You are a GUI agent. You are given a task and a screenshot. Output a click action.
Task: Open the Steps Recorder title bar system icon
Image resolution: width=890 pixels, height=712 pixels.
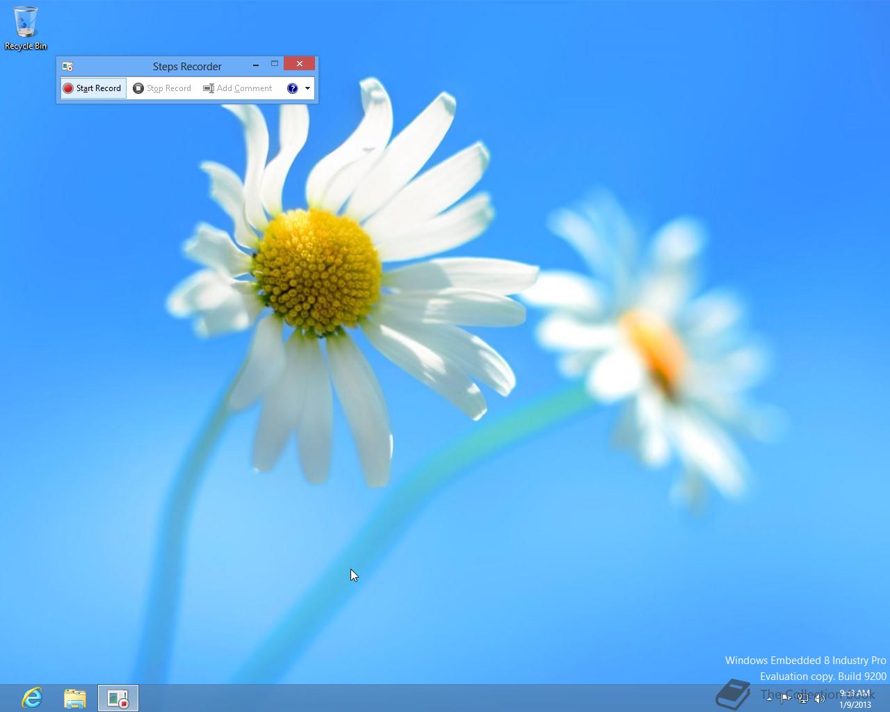point(67,66)
